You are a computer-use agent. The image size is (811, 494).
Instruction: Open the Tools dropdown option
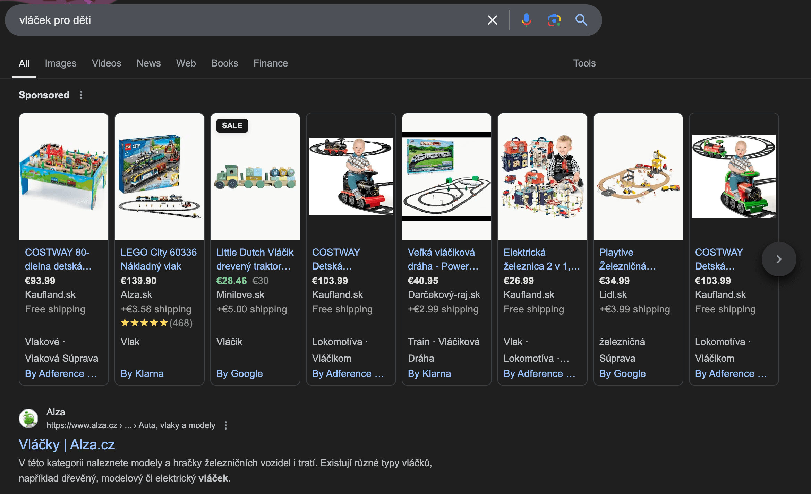click(583, 63)
